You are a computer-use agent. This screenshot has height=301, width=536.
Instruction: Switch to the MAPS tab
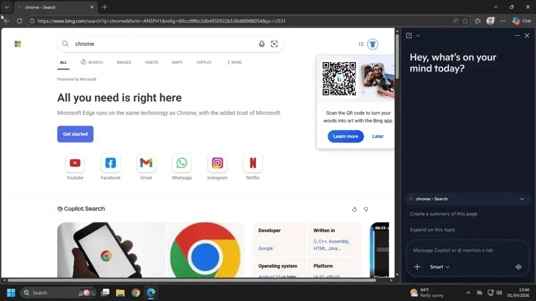pyautogui.click(x=177, y=63)
